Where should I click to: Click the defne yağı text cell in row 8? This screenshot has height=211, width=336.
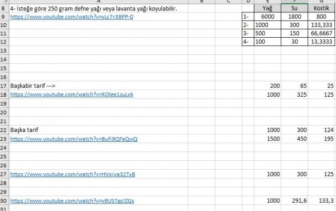pyautogui.click(x=99, y=9)
